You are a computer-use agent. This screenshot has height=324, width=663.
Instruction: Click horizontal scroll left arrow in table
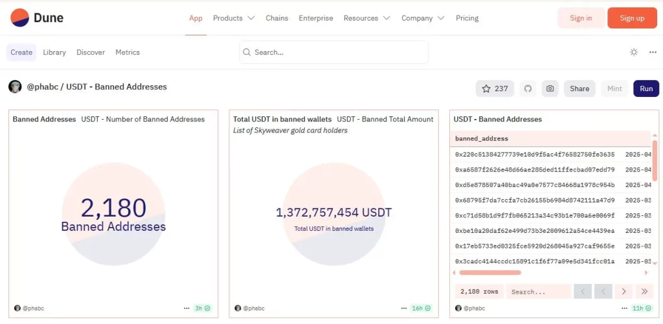455,273
